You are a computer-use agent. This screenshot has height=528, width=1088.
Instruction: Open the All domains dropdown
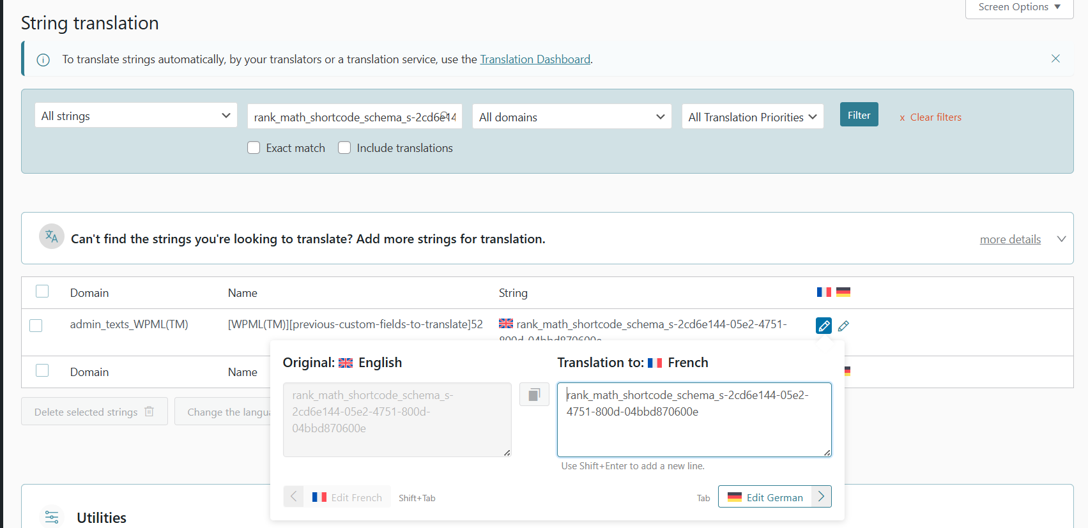click(571, 117)
